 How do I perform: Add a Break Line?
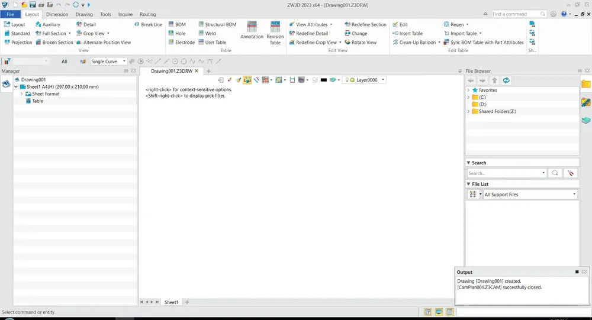pos(148,24)
